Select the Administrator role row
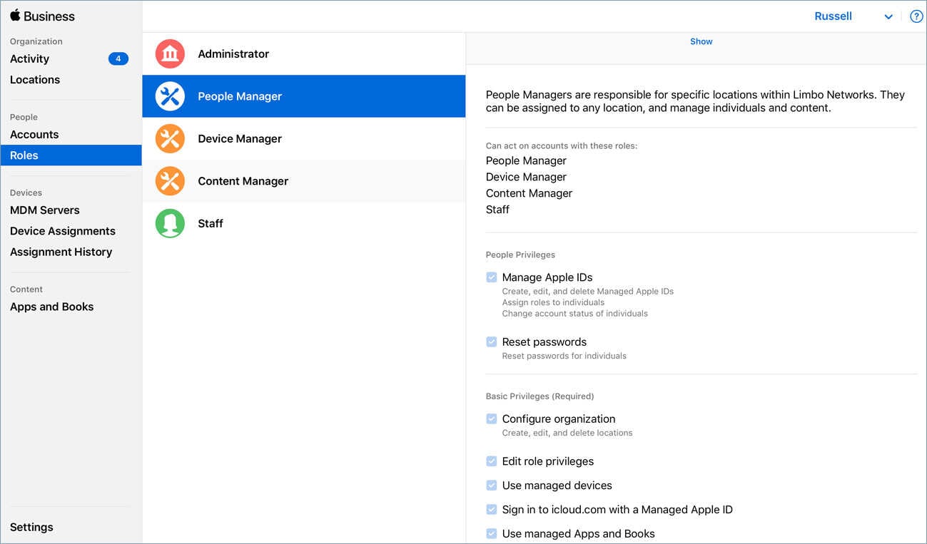 tap(304, 54)
